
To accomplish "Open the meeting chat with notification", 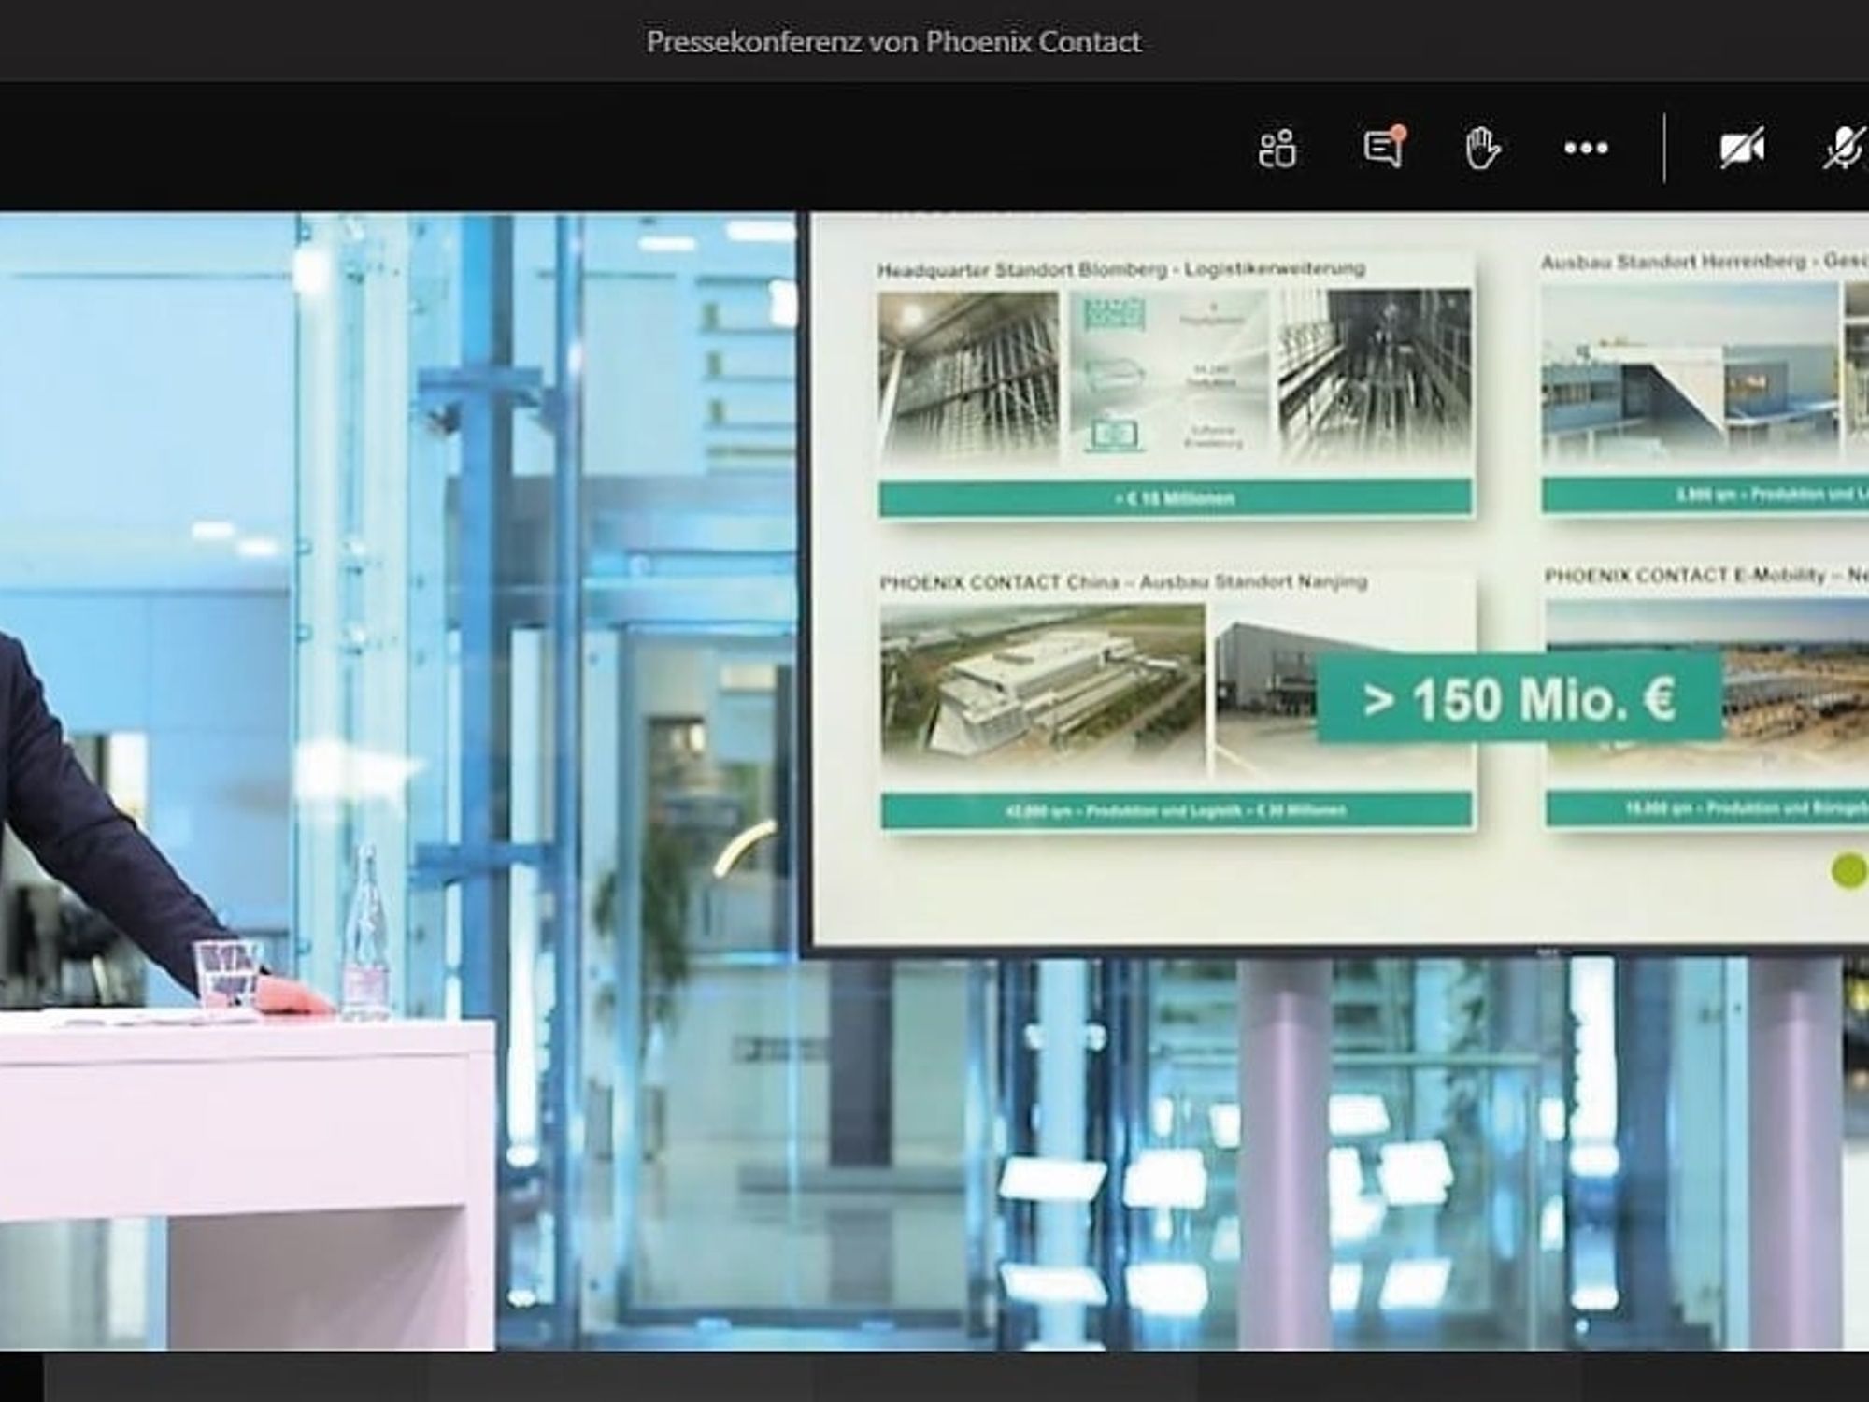I will pos(1384,147).
